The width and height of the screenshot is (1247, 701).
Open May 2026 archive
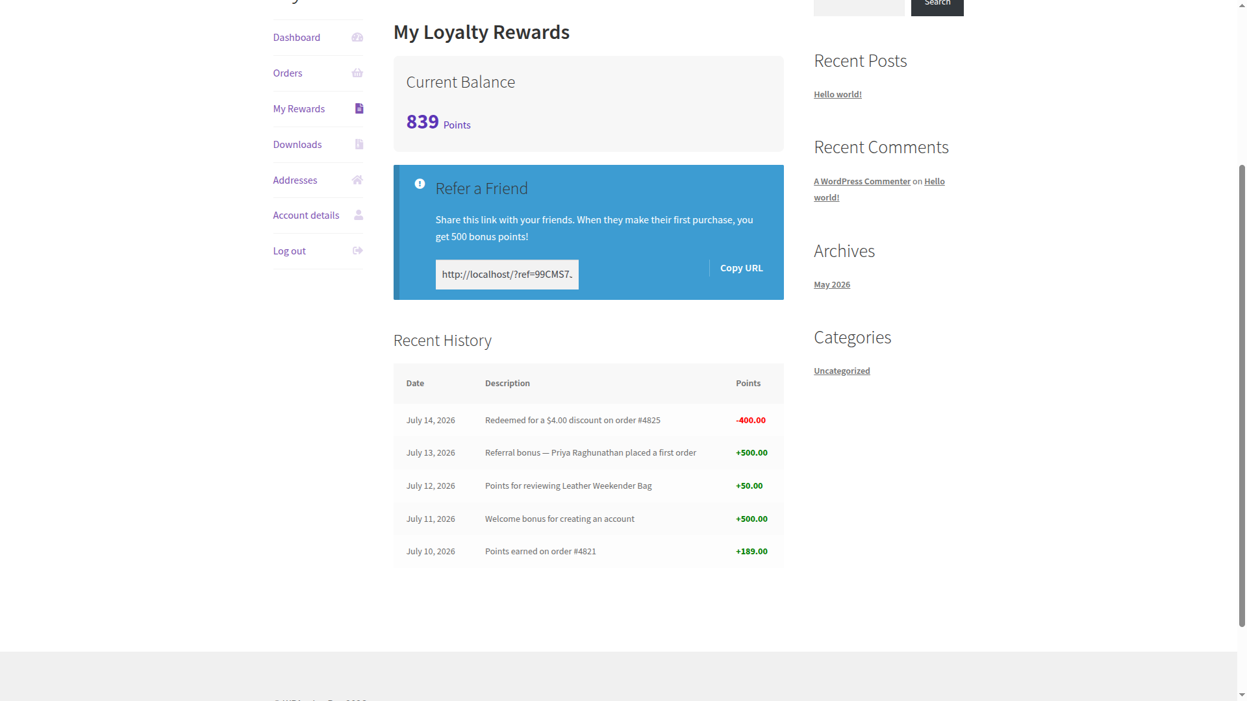pos(832,285)
